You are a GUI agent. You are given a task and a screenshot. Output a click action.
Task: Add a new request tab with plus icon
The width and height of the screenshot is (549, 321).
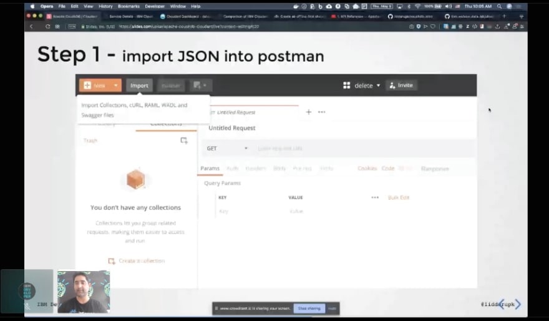[308, 112]
